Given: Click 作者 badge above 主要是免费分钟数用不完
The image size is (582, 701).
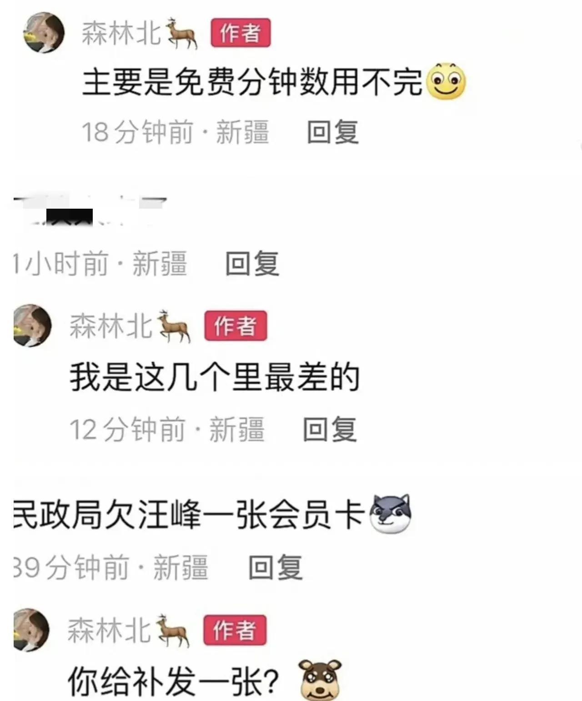Looking at the screenshot, I should click(241, 33).
